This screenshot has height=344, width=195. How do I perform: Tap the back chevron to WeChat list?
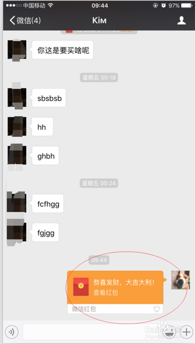(12, 20)
